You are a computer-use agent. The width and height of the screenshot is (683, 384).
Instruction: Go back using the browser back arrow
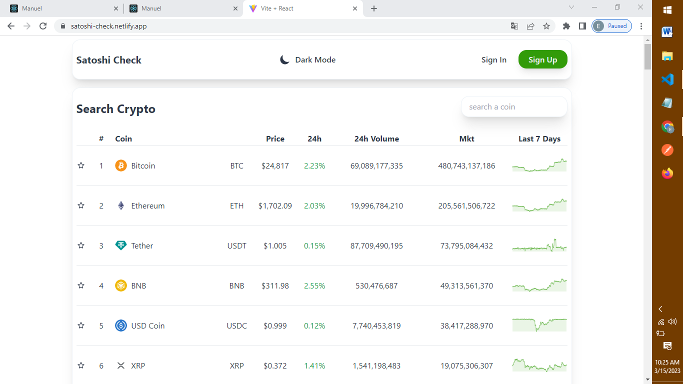pos(11,26)
